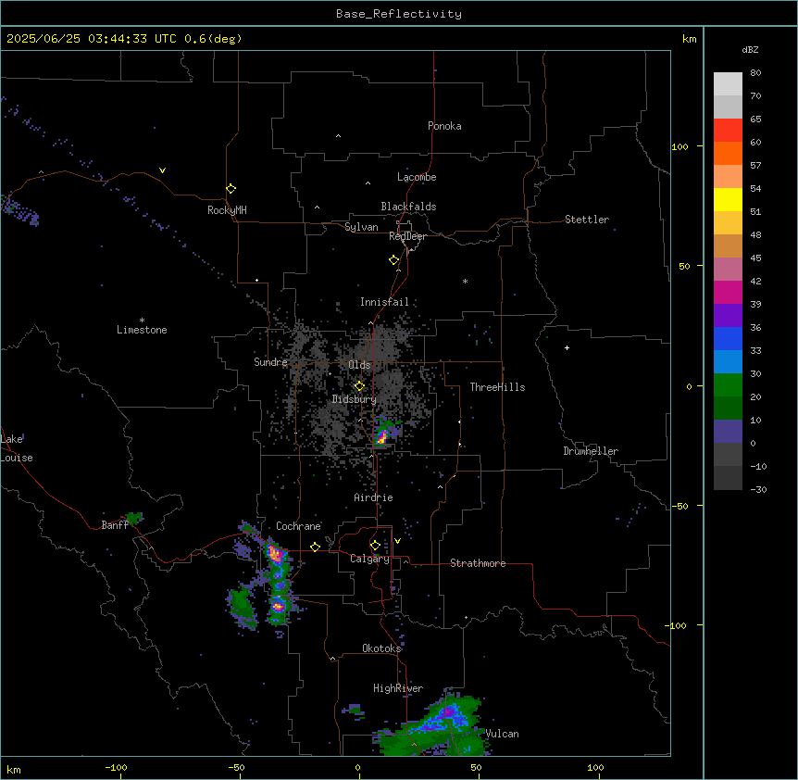This screenshot has width=798, height=780.
Task: Click the Lacombe city label
Action: point(417,177)
